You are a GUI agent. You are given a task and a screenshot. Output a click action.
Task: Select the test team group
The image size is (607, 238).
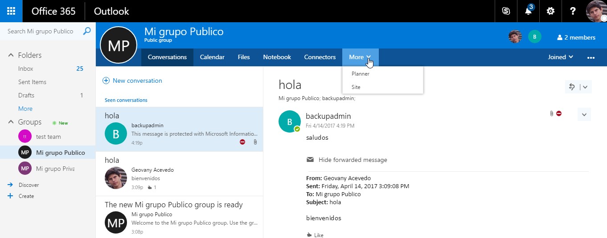pos(48,137)
